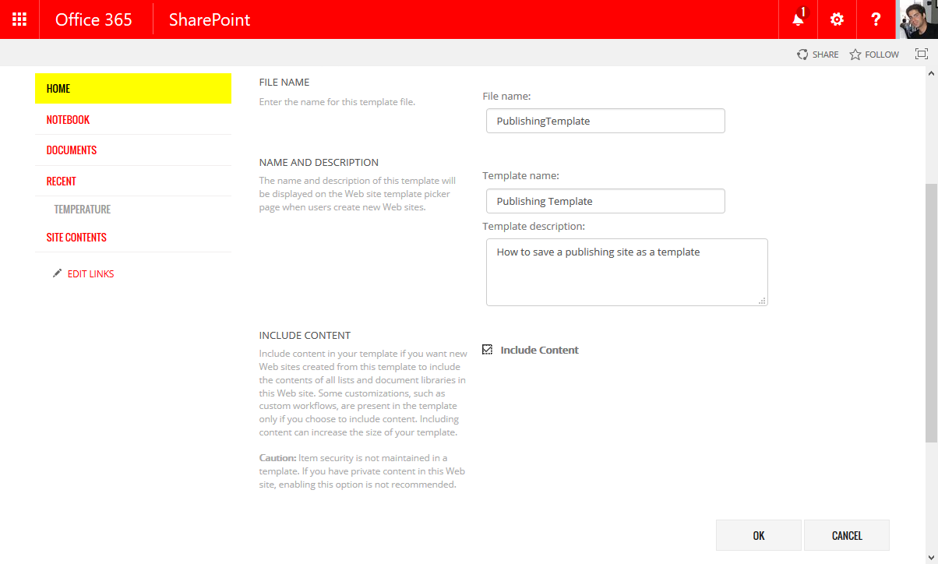This screenshot has height=564, width=938.
Task: Go to SharePoint via the header link
Action: (209, 19)
